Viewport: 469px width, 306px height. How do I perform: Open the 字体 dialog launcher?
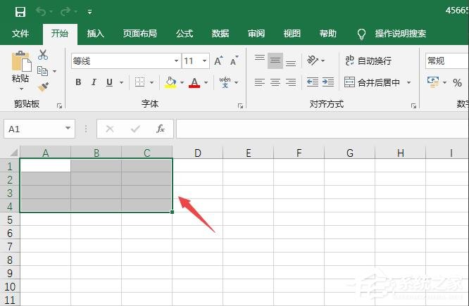240,106
